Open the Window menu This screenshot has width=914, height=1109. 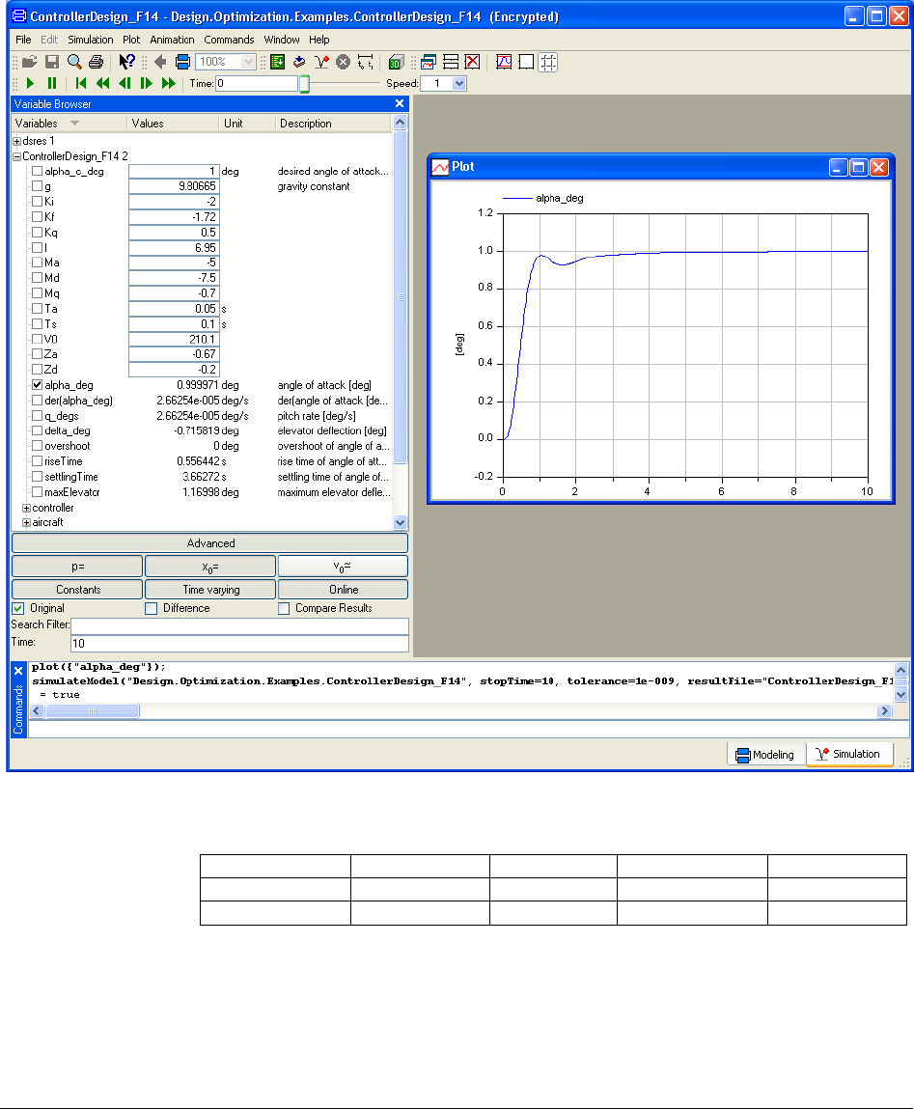282,40
